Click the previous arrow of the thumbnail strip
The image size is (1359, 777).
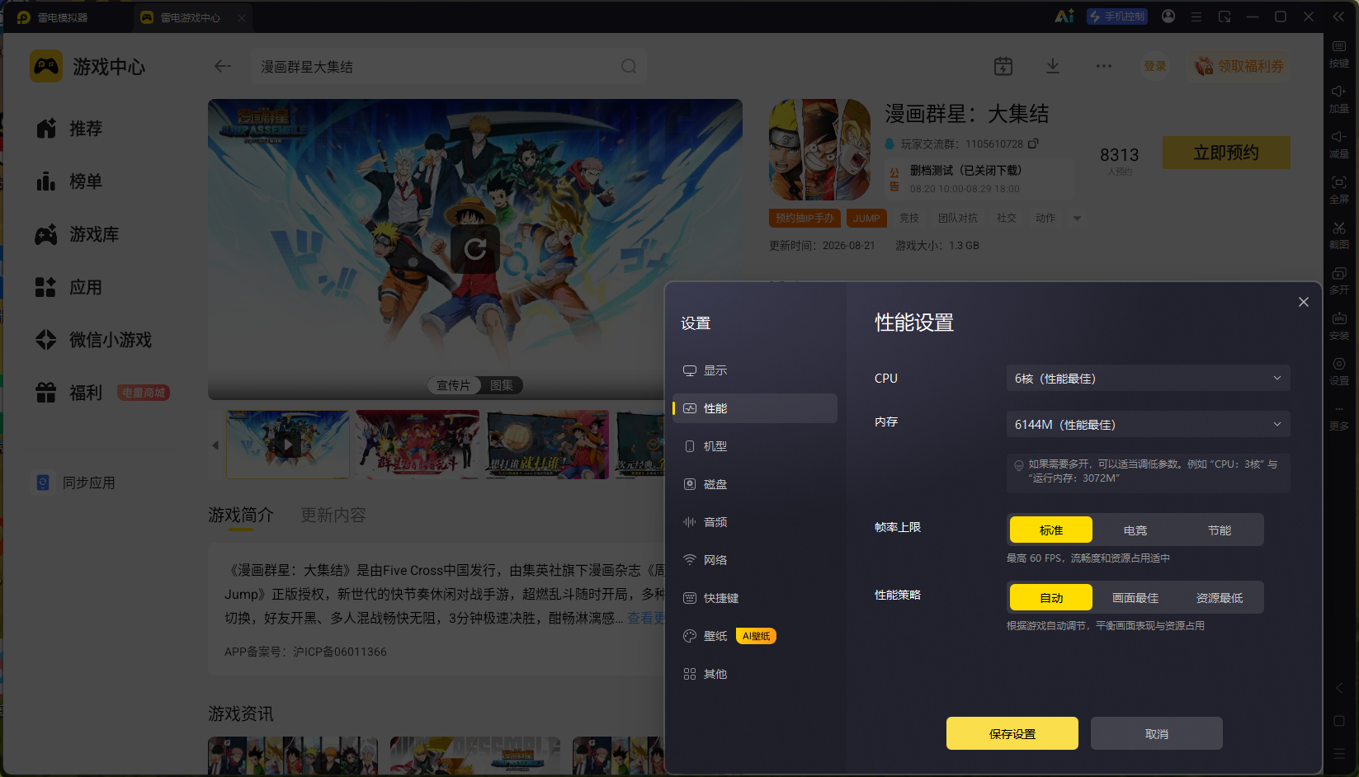(215, 445)
